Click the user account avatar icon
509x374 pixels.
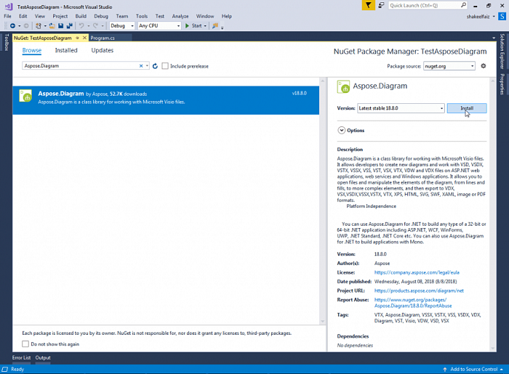pyautogui.click(x=502, y=16)
